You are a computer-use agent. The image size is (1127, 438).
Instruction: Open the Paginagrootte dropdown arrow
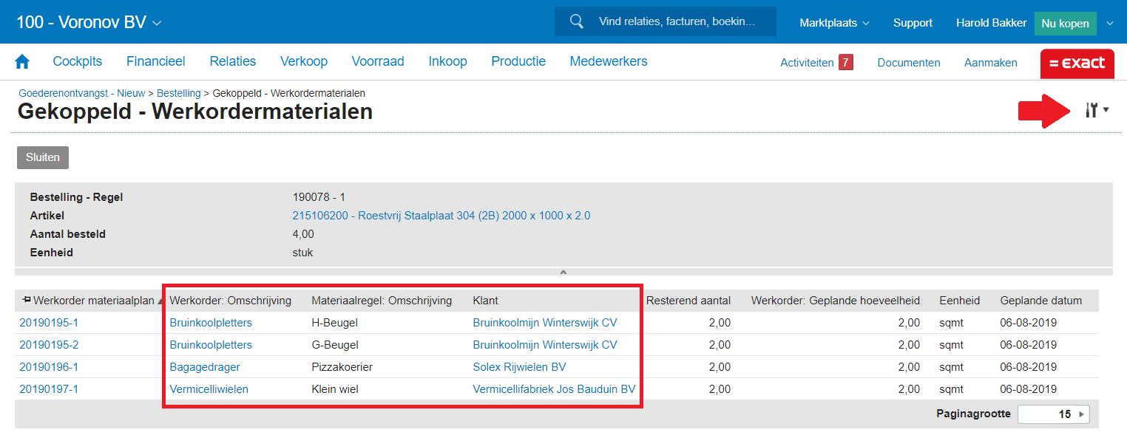point(1083,414)
